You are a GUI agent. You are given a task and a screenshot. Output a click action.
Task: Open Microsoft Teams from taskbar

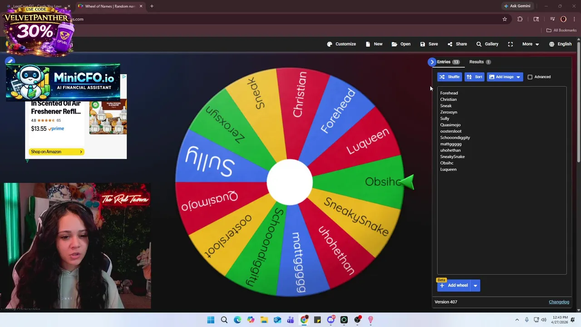290,320
